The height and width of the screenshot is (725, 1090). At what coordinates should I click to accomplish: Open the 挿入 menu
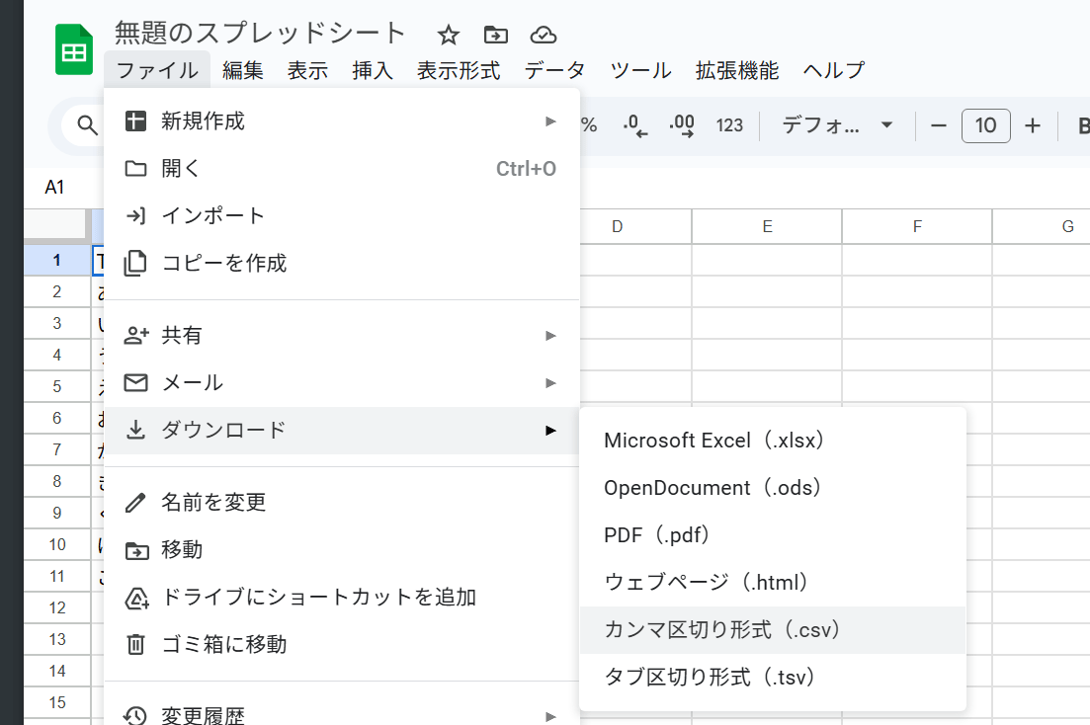(373, 70)
